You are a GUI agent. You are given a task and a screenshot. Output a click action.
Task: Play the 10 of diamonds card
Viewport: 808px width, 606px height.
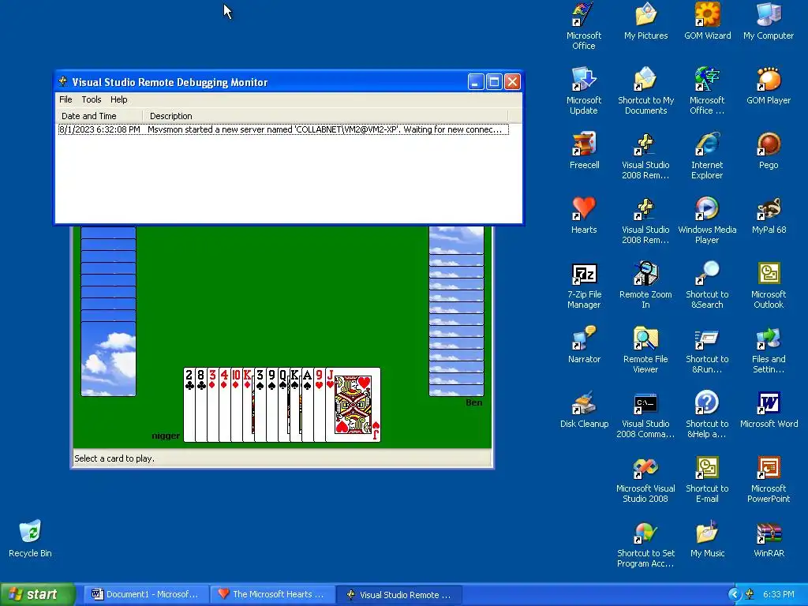click(236, 405)
